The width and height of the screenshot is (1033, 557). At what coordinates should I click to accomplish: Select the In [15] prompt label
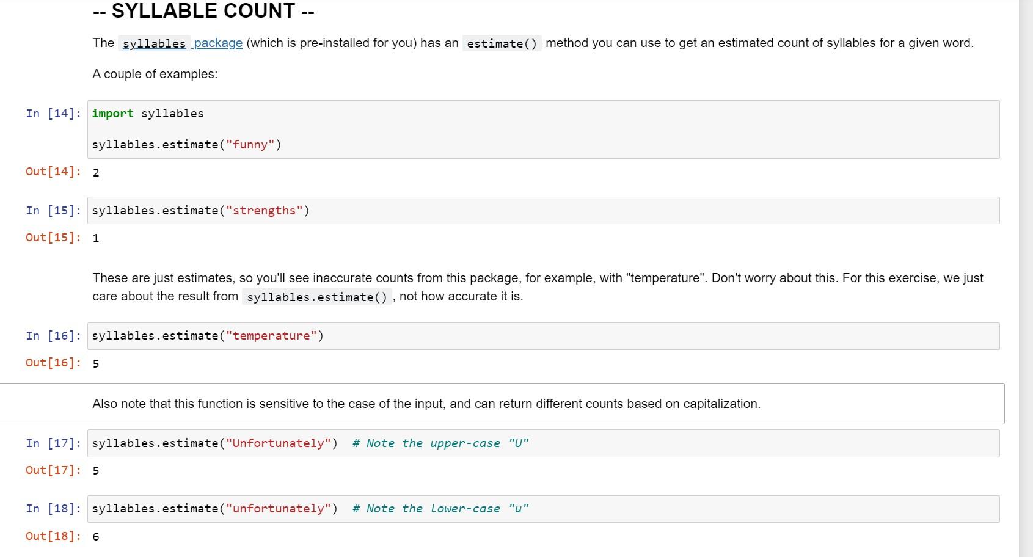54,211
